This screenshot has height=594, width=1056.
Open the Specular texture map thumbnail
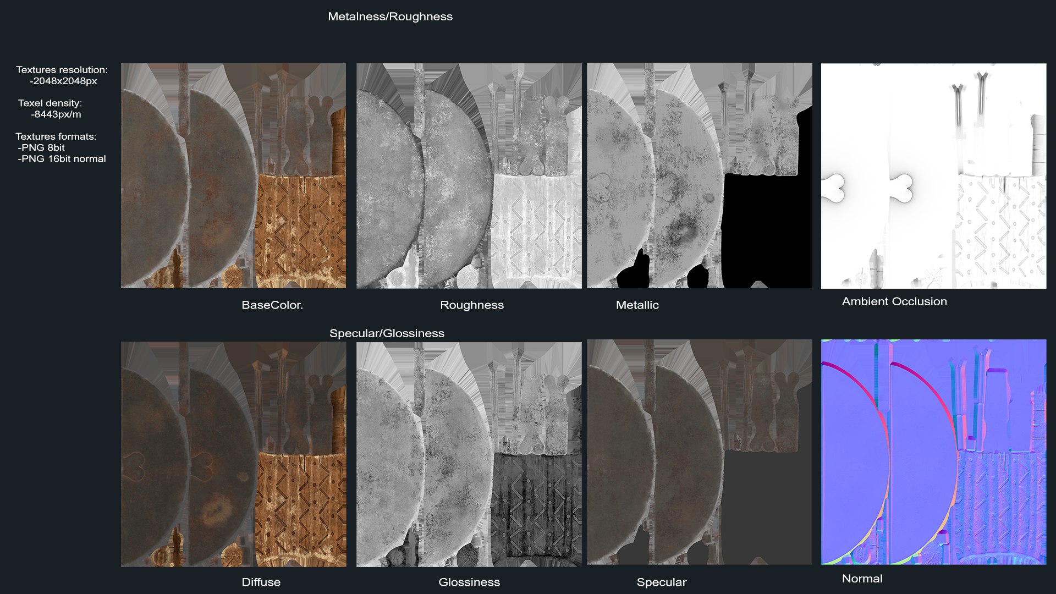tap(699, 452)
